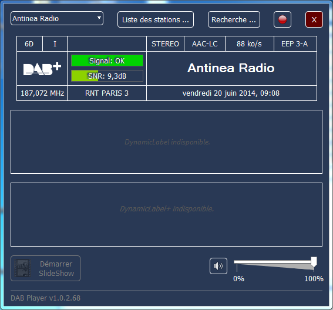The image size is (333, 310).
Task: Click the '88 ko/s' bitrate cell
Action: point(250,43)
